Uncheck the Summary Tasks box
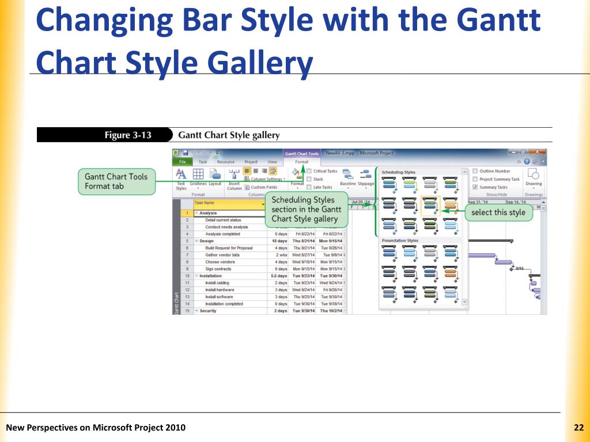590x442 pixels. 475,187
